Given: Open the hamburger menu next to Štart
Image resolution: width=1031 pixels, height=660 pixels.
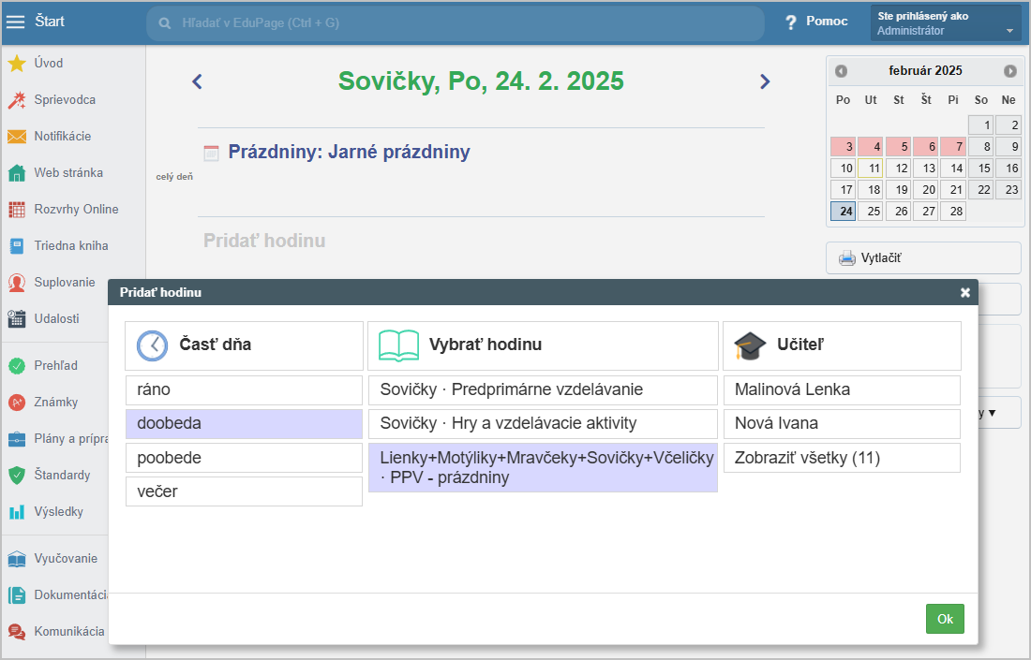Looking at the screenshot, I should [x=16, y=22].
